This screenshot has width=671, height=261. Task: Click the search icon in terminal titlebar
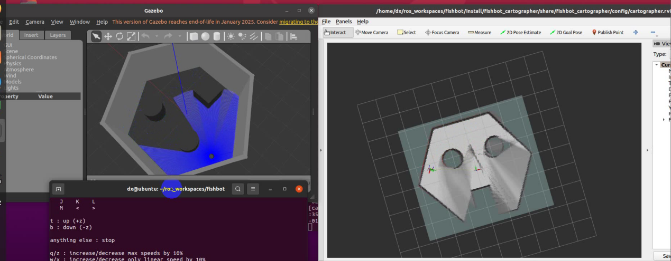[x=238, y=189]
